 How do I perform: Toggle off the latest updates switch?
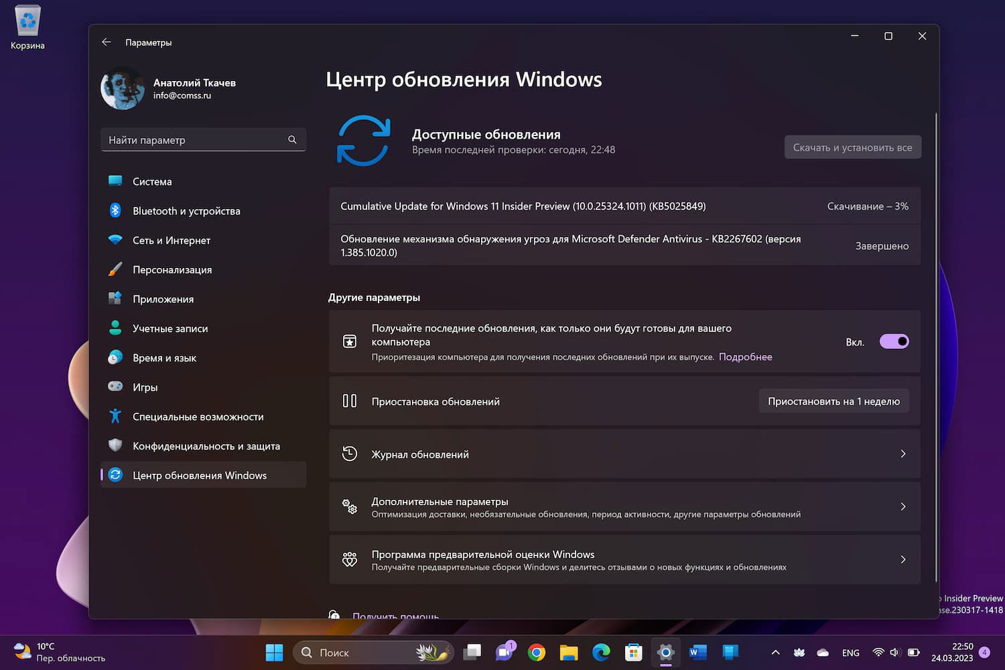coord(894,342)
